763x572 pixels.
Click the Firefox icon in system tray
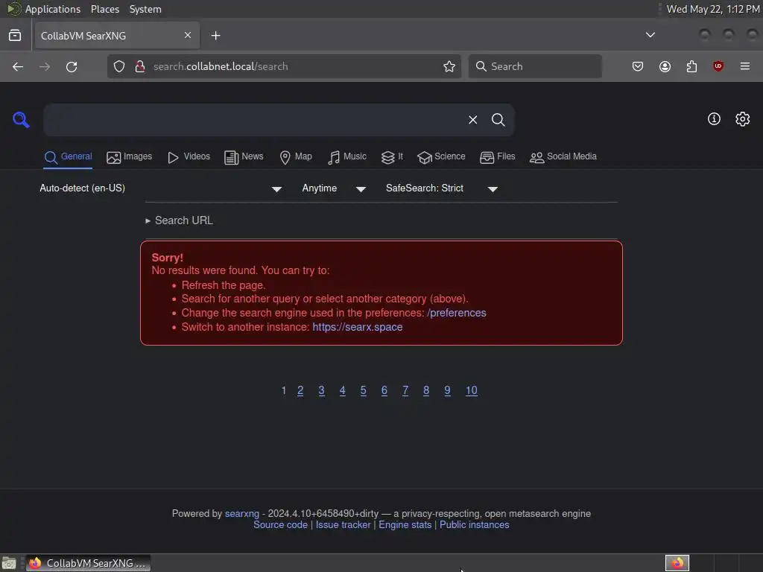coord(677,563)
